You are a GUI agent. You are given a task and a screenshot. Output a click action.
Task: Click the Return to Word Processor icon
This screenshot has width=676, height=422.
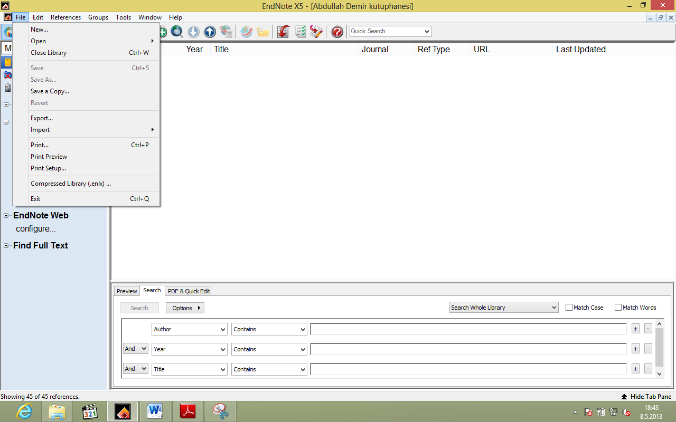316,32
